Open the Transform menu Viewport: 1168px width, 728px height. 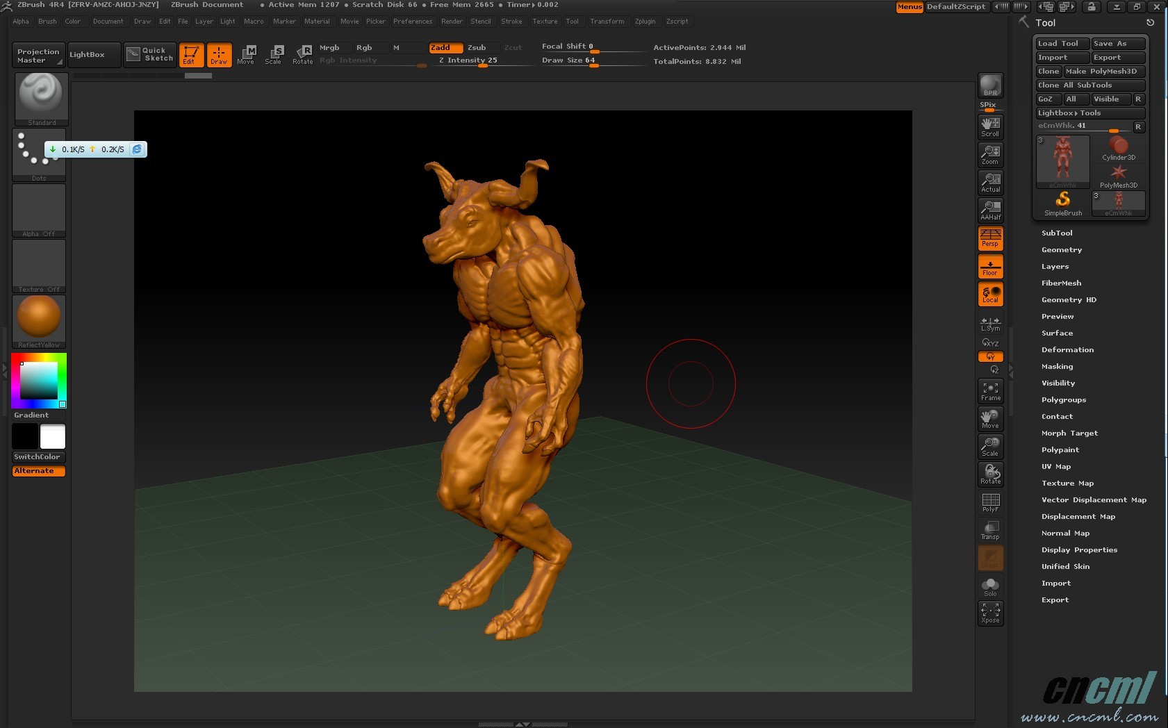(x=607, y=22)
